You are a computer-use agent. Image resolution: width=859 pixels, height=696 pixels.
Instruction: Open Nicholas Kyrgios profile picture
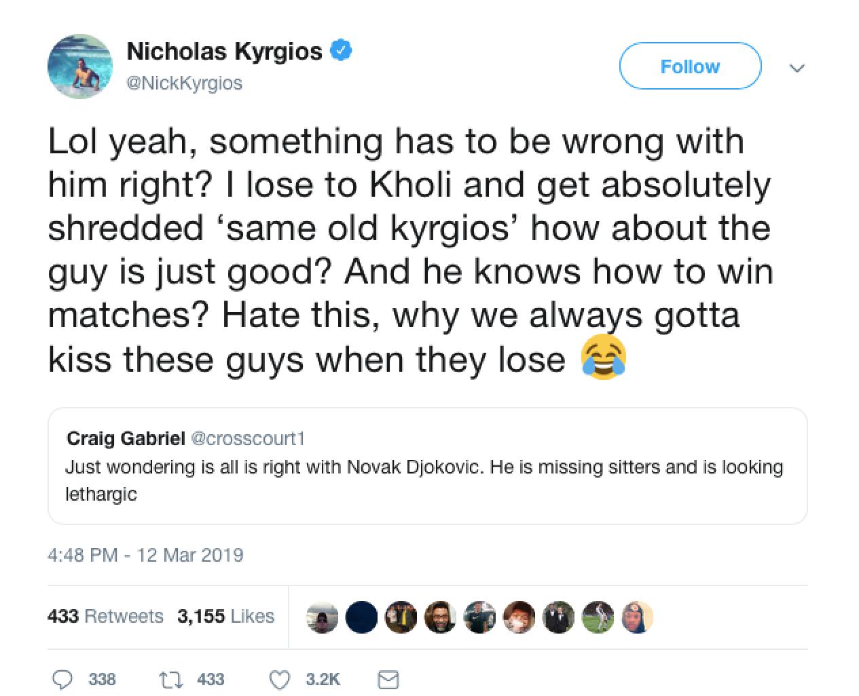tap(79, 66)
